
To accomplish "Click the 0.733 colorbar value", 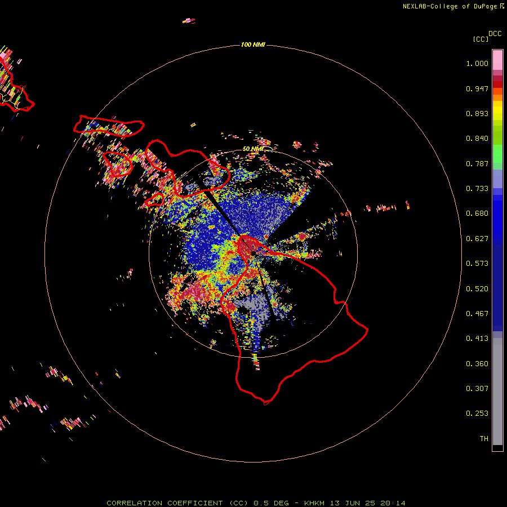I will point(477,189).
